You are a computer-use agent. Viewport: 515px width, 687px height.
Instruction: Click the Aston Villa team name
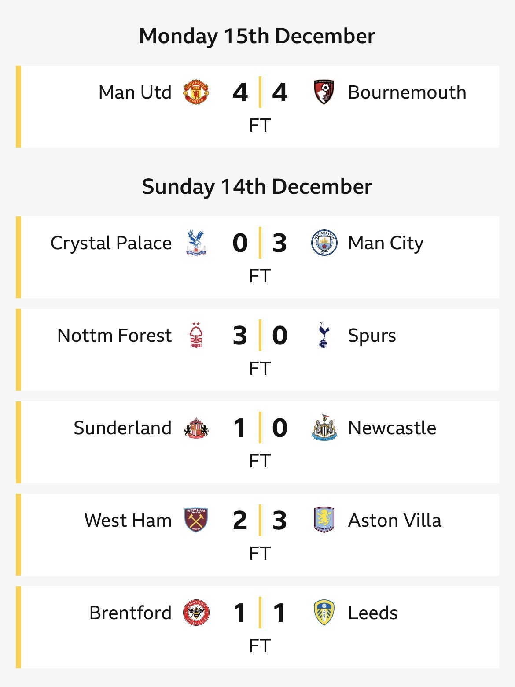pos(394,521)
